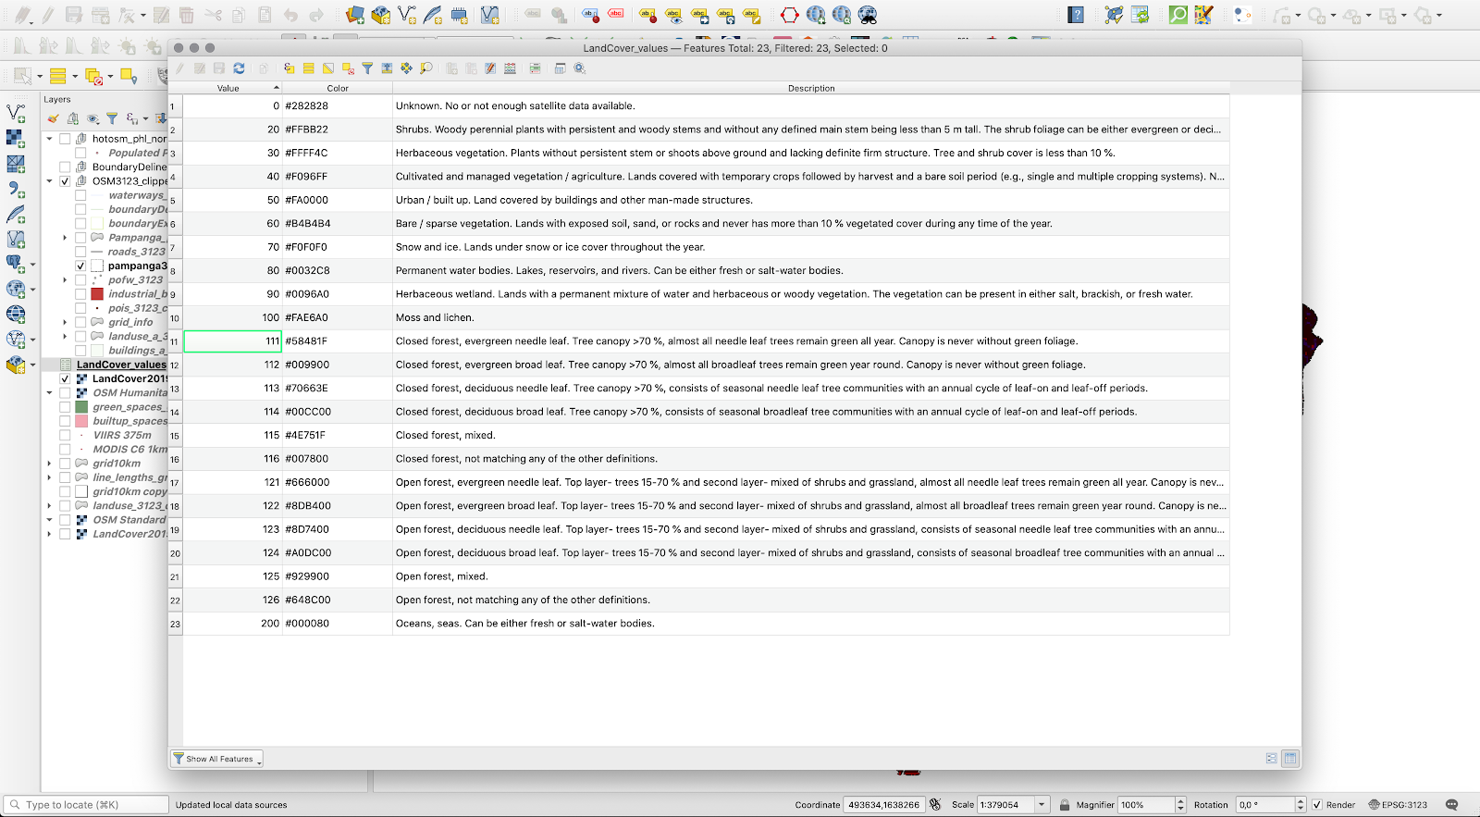The width and height of the screenshot is (1480, 817).
Task: Click filter funnel icon in table toolbar
Action: coord(367,68)
